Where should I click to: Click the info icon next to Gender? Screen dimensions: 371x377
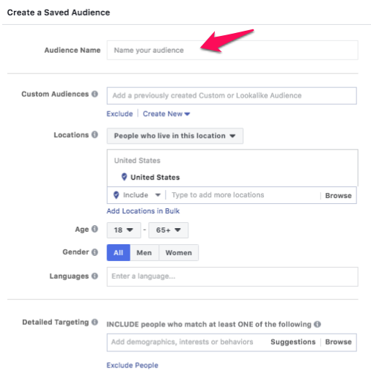coord(95,252)
